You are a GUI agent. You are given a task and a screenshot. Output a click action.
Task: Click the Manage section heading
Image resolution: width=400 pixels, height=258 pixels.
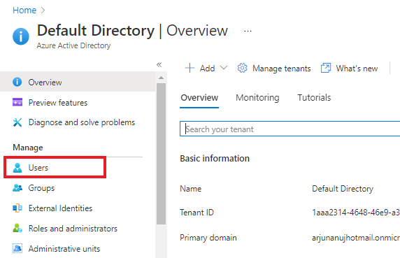coord(28,148)
